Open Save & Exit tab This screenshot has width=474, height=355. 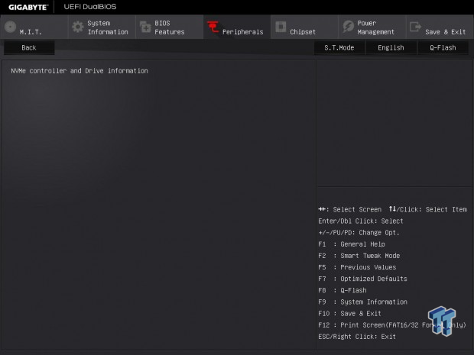point(440,27)
